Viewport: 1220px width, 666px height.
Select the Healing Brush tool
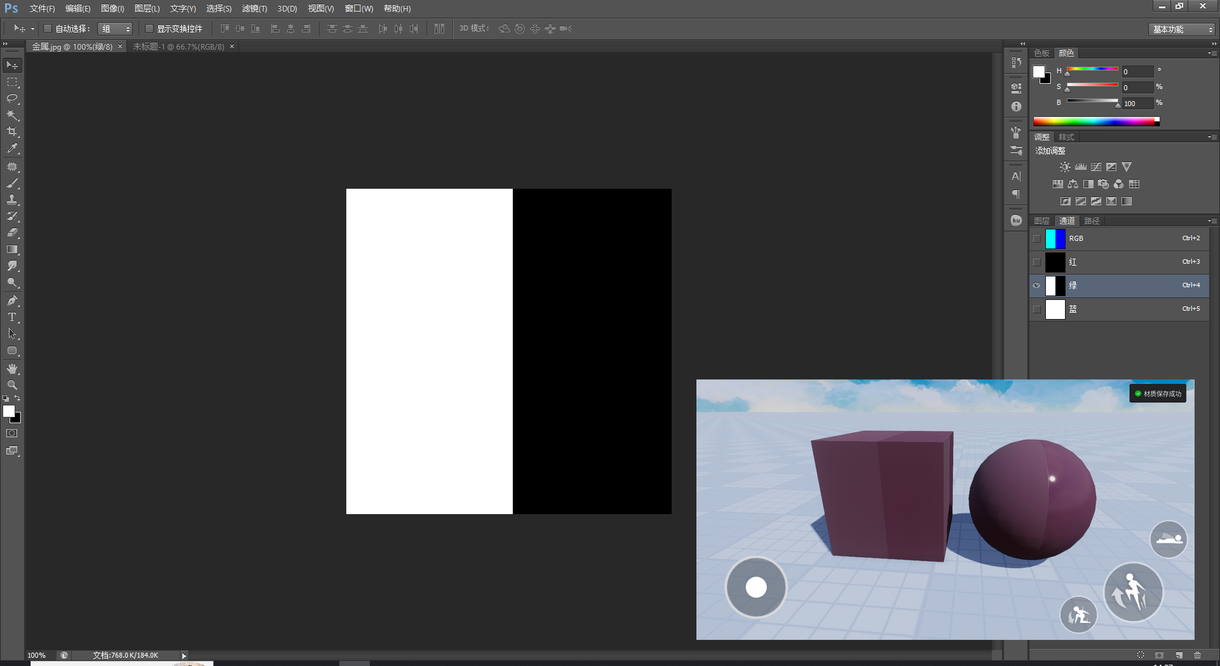click(12, 166)
